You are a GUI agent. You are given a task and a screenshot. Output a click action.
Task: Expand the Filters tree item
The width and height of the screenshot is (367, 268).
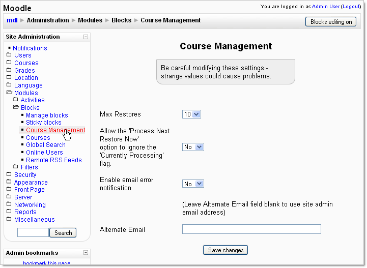coord(29,167)
